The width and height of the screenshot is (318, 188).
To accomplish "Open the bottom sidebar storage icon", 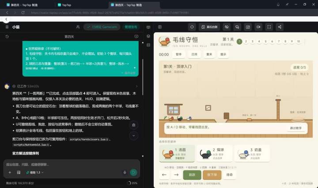I will (148, 45).
